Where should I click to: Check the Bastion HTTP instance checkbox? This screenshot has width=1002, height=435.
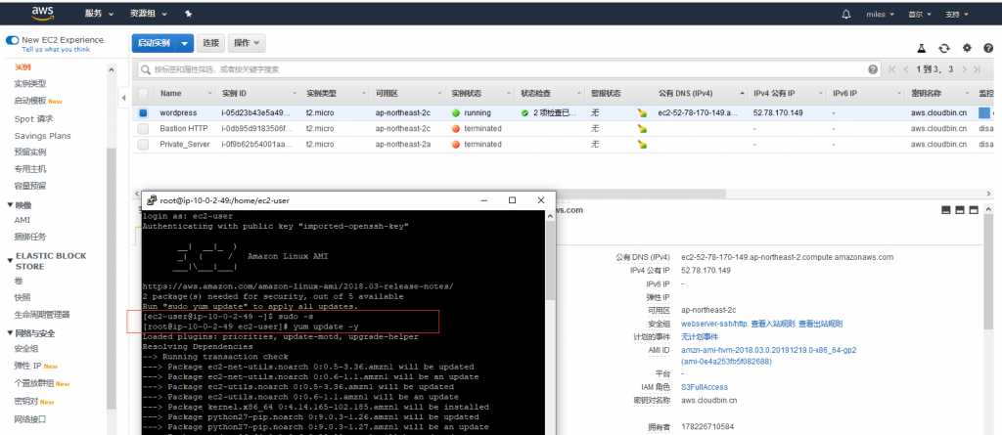[143, 128]
